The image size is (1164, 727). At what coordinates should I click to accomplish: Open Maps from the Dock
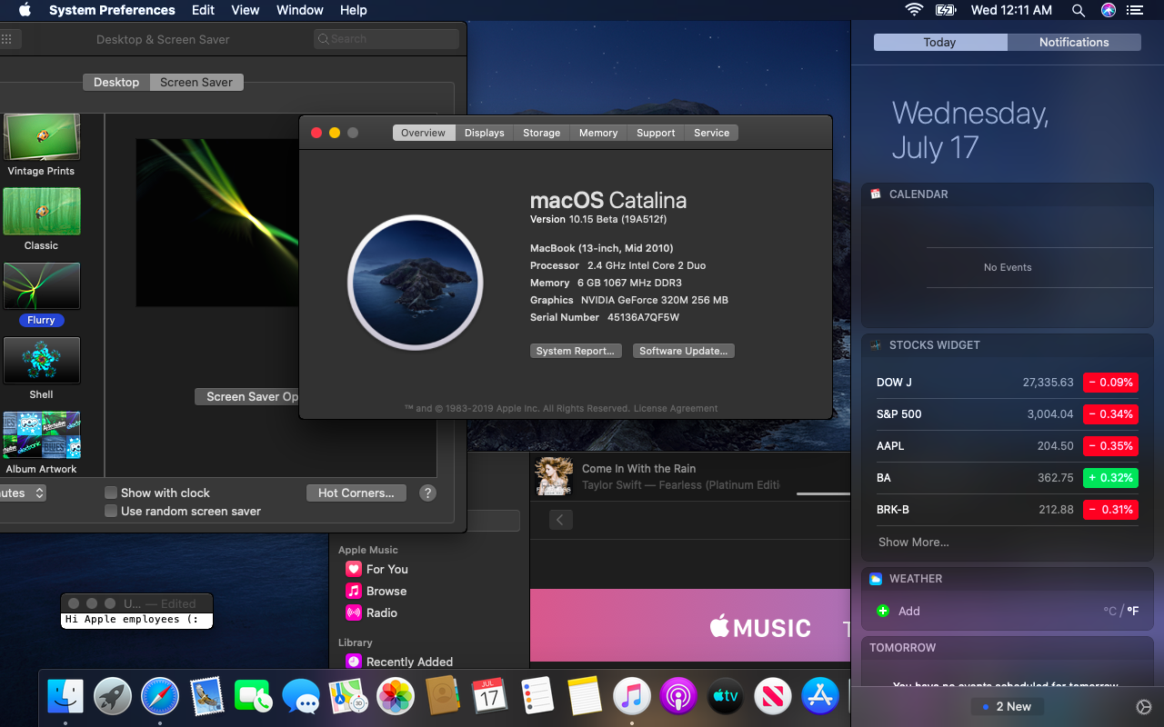[x=348, y=697]
